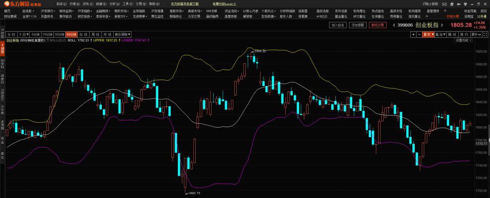Open 分时图 sidebar tab

tap(2, 34)
